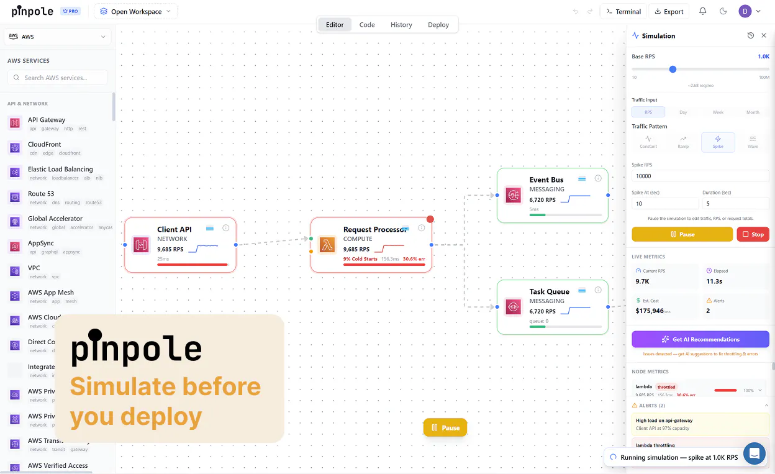Close the Simulation panel
The width and height of the screenshot is (775, 474).
pos(764,35)
